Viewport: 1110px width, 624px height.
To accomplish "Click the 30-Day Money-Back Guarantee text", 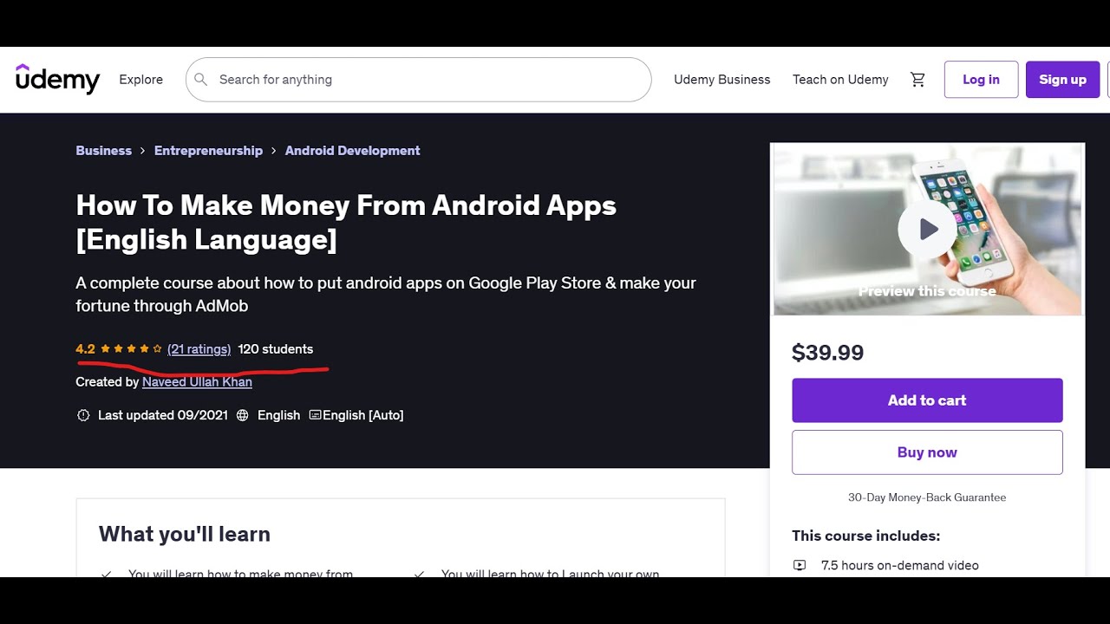I will [927, 497].
